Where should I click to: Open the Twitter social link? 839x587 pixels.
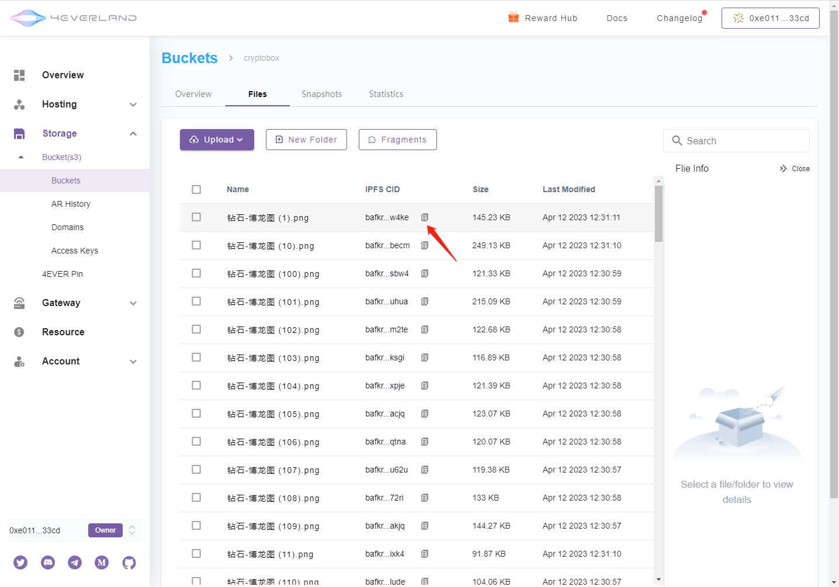[x=20, y=562]
